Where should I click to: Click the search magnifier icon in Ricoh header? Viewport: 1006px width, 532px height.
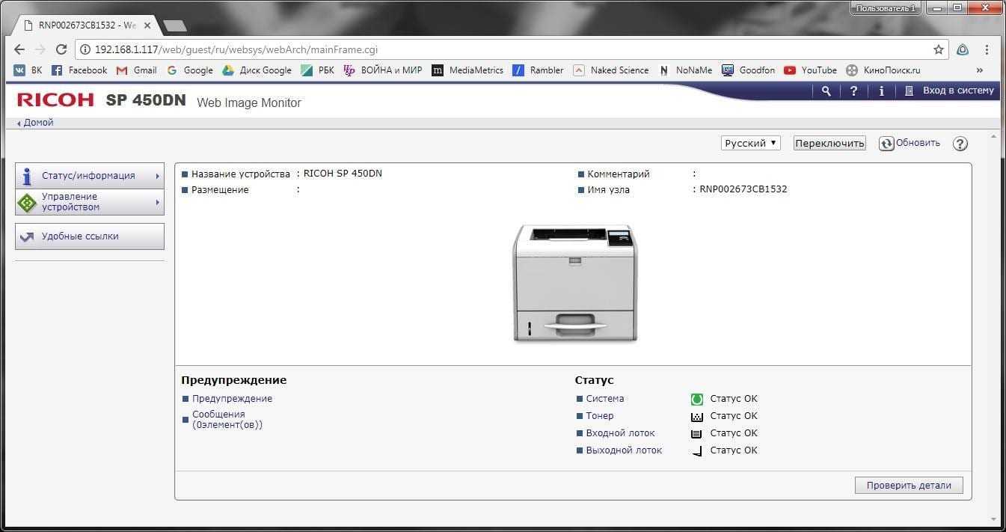point(826,91)
